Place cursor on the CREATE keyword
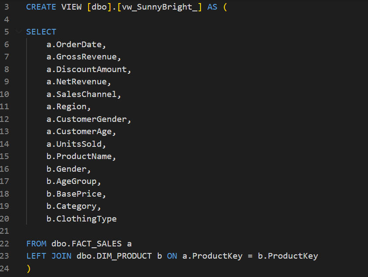The height and width of the screenshot is (277, 368). coord(41,7)
